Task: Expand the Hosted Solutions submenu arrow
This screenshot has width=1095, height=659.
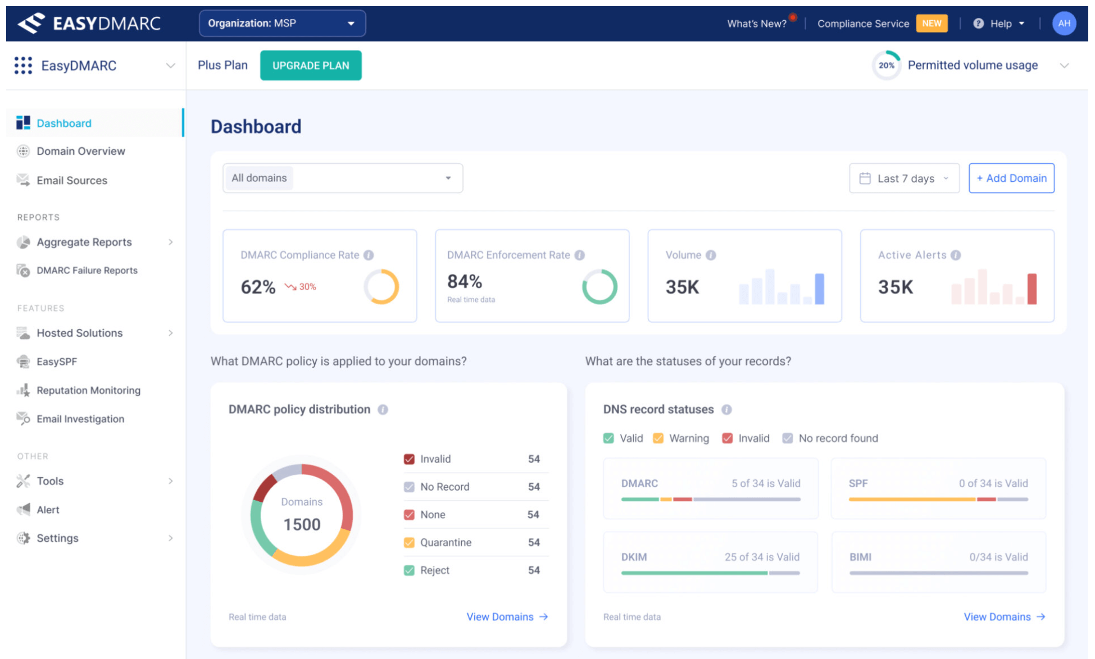Action: 170,333
